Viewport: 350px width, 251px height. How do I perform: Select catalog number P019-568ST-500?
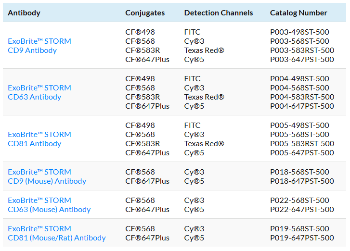[299, 228]
